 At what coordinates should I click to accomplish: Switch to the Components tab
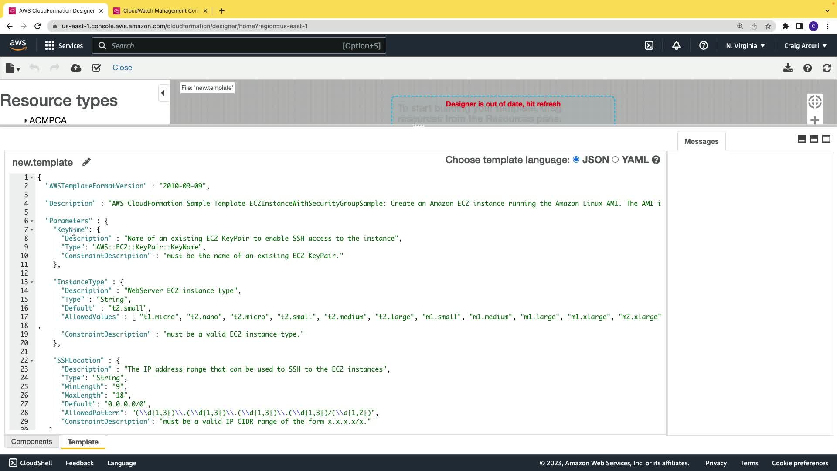tap(31, 442)
